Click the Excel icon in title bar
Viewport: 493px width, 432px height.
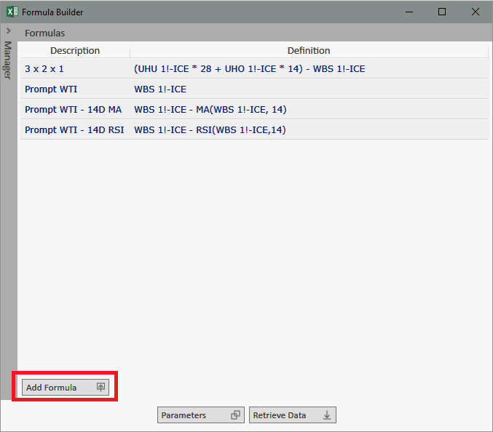point(12,12)
